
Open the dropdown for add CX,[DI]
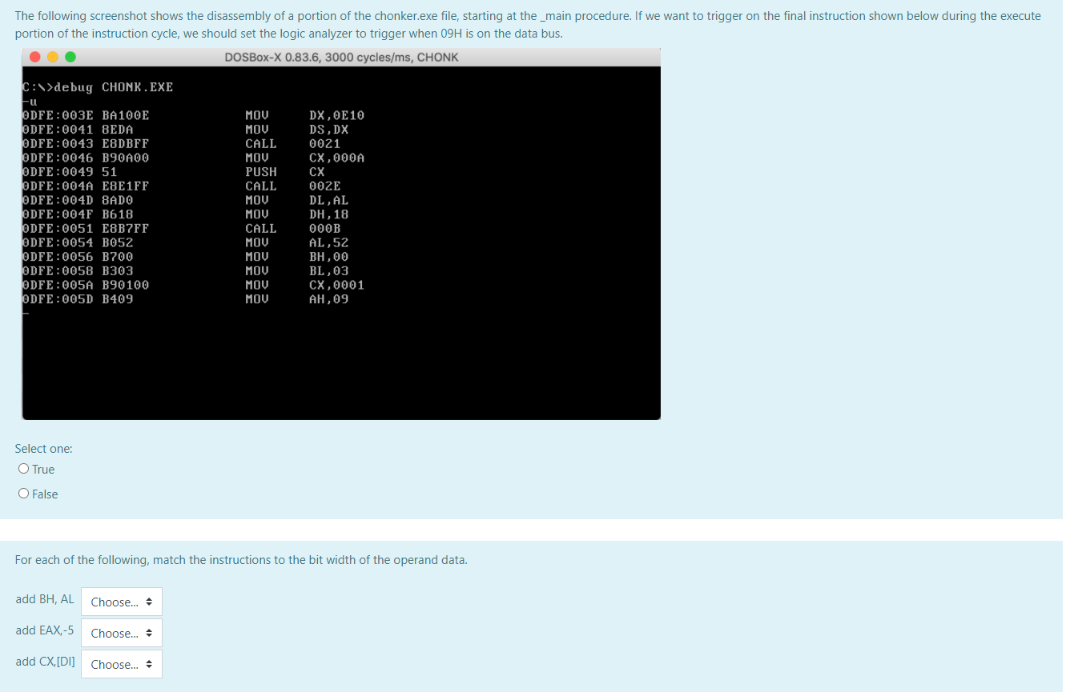(x=121, y=663)
